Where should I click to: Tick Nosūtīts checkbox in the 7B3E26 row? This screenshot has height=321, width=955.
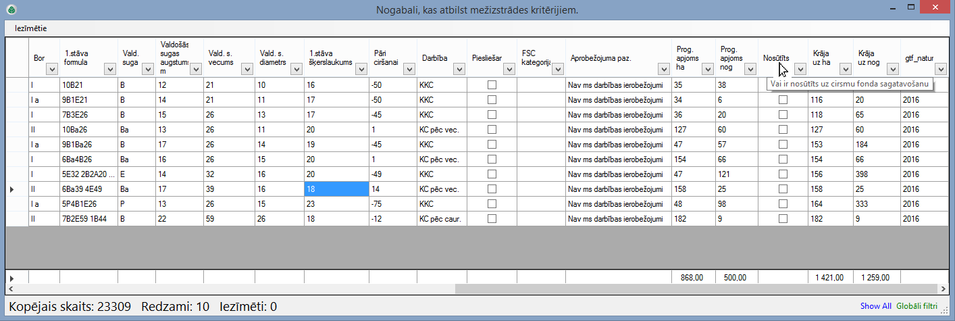(x=783, y=115)
